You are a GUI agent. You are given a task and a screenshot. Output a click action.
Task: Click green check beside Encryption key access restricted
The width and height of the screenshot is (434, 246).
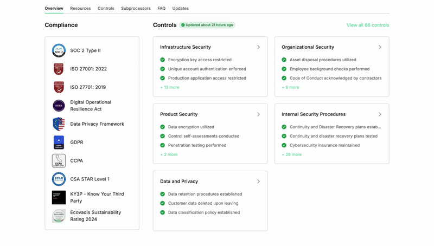point(163,60)
